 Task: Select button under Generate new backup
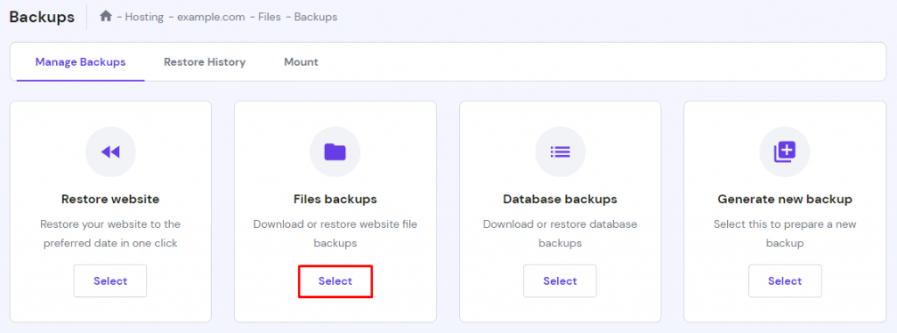click(785, 281)
